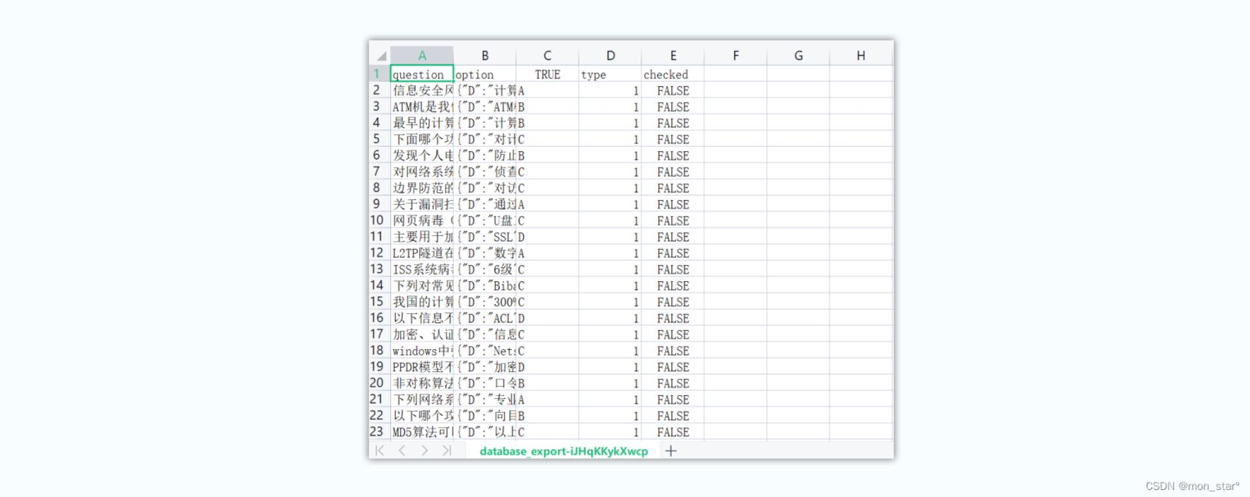Click the select-all corner triangle
The image size is (1250, 497).
pyautogui.click(x=380, y=56)
